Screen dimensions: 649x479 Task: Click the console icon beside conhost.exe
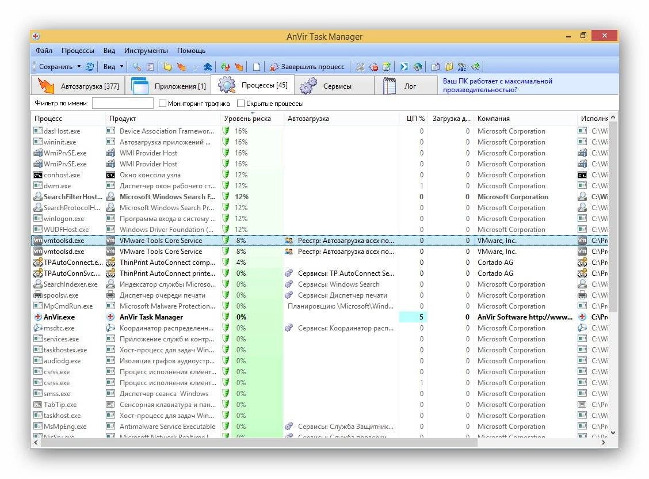(x=37, y=175)
